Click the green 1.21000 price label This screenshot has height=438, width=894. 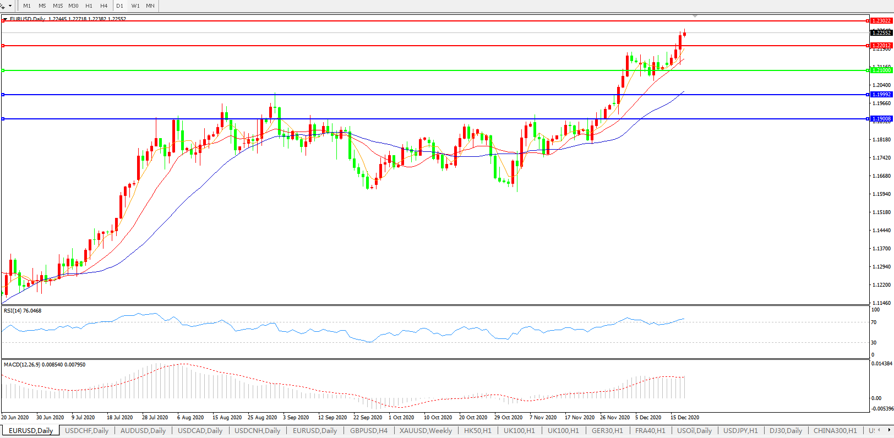pyautogui.click(x=881, y=70)
